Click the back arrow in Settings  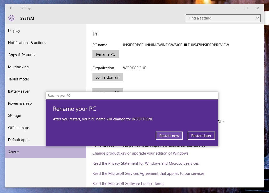(11, 8)
